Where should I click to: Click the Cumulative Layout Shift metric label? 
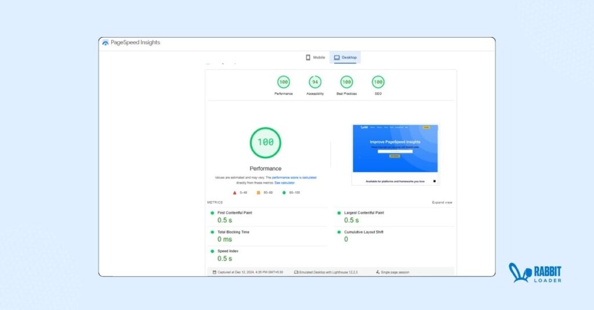coord(364,232)
